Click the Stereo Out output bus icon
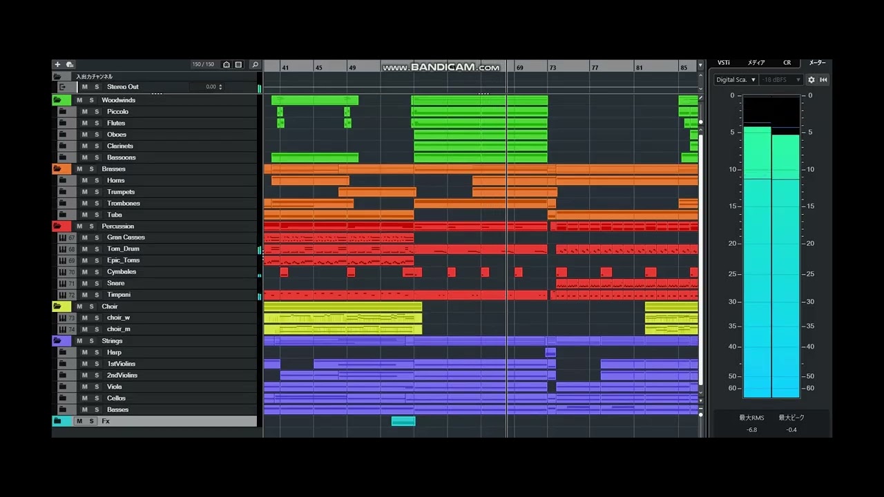This screenshot has width=884, height=497. [62, 87]
